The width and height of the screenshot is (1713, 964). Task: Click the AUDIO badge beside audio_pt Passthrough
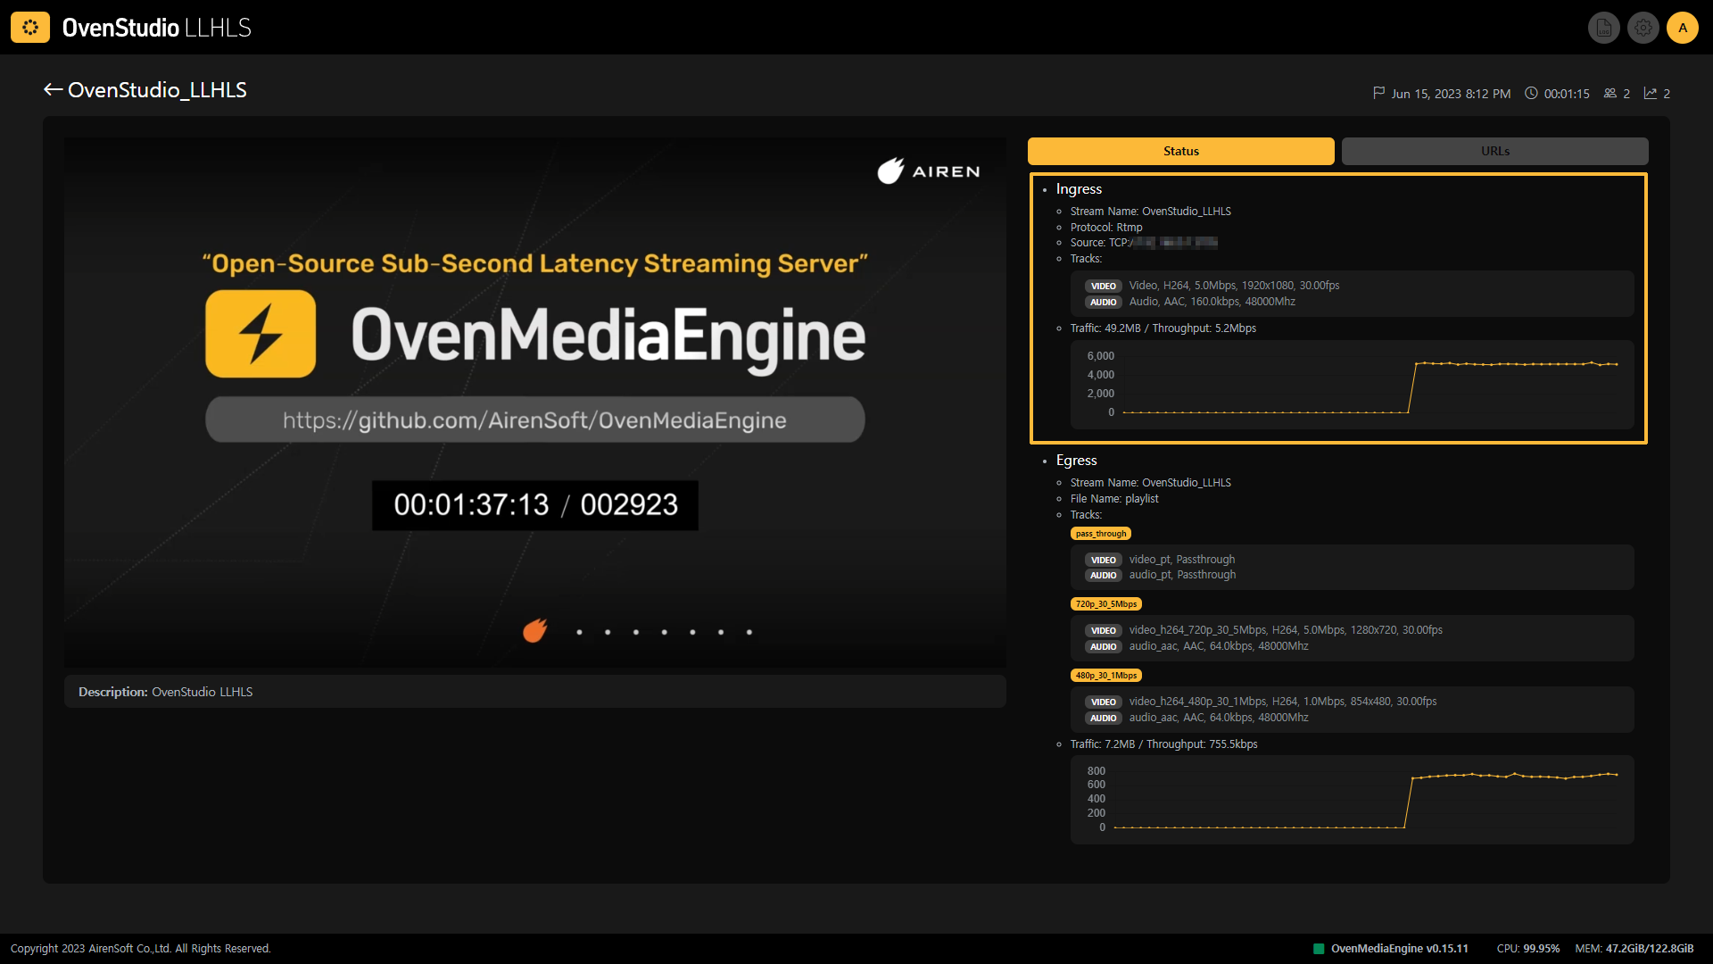[1103, 575]
